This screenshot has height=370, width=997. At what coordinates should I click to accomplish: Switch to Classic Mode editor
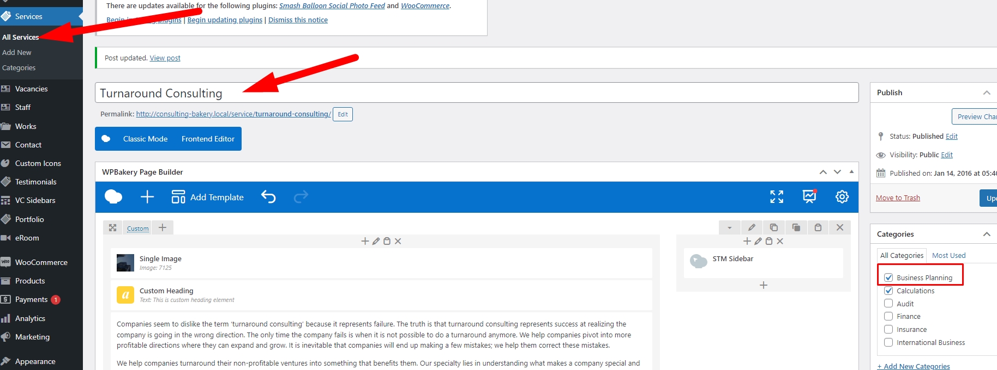coord(146,139)
